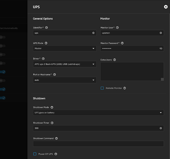Click the Shutdown Command input field
Viewport: 170px width, 159px height.
point(98,144)
